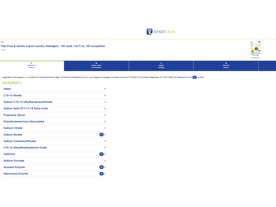Image resolution: width=276 pixels, height=207 pixels.
Task: Open the Tide product bottle image
Action: tap(256, 48)
